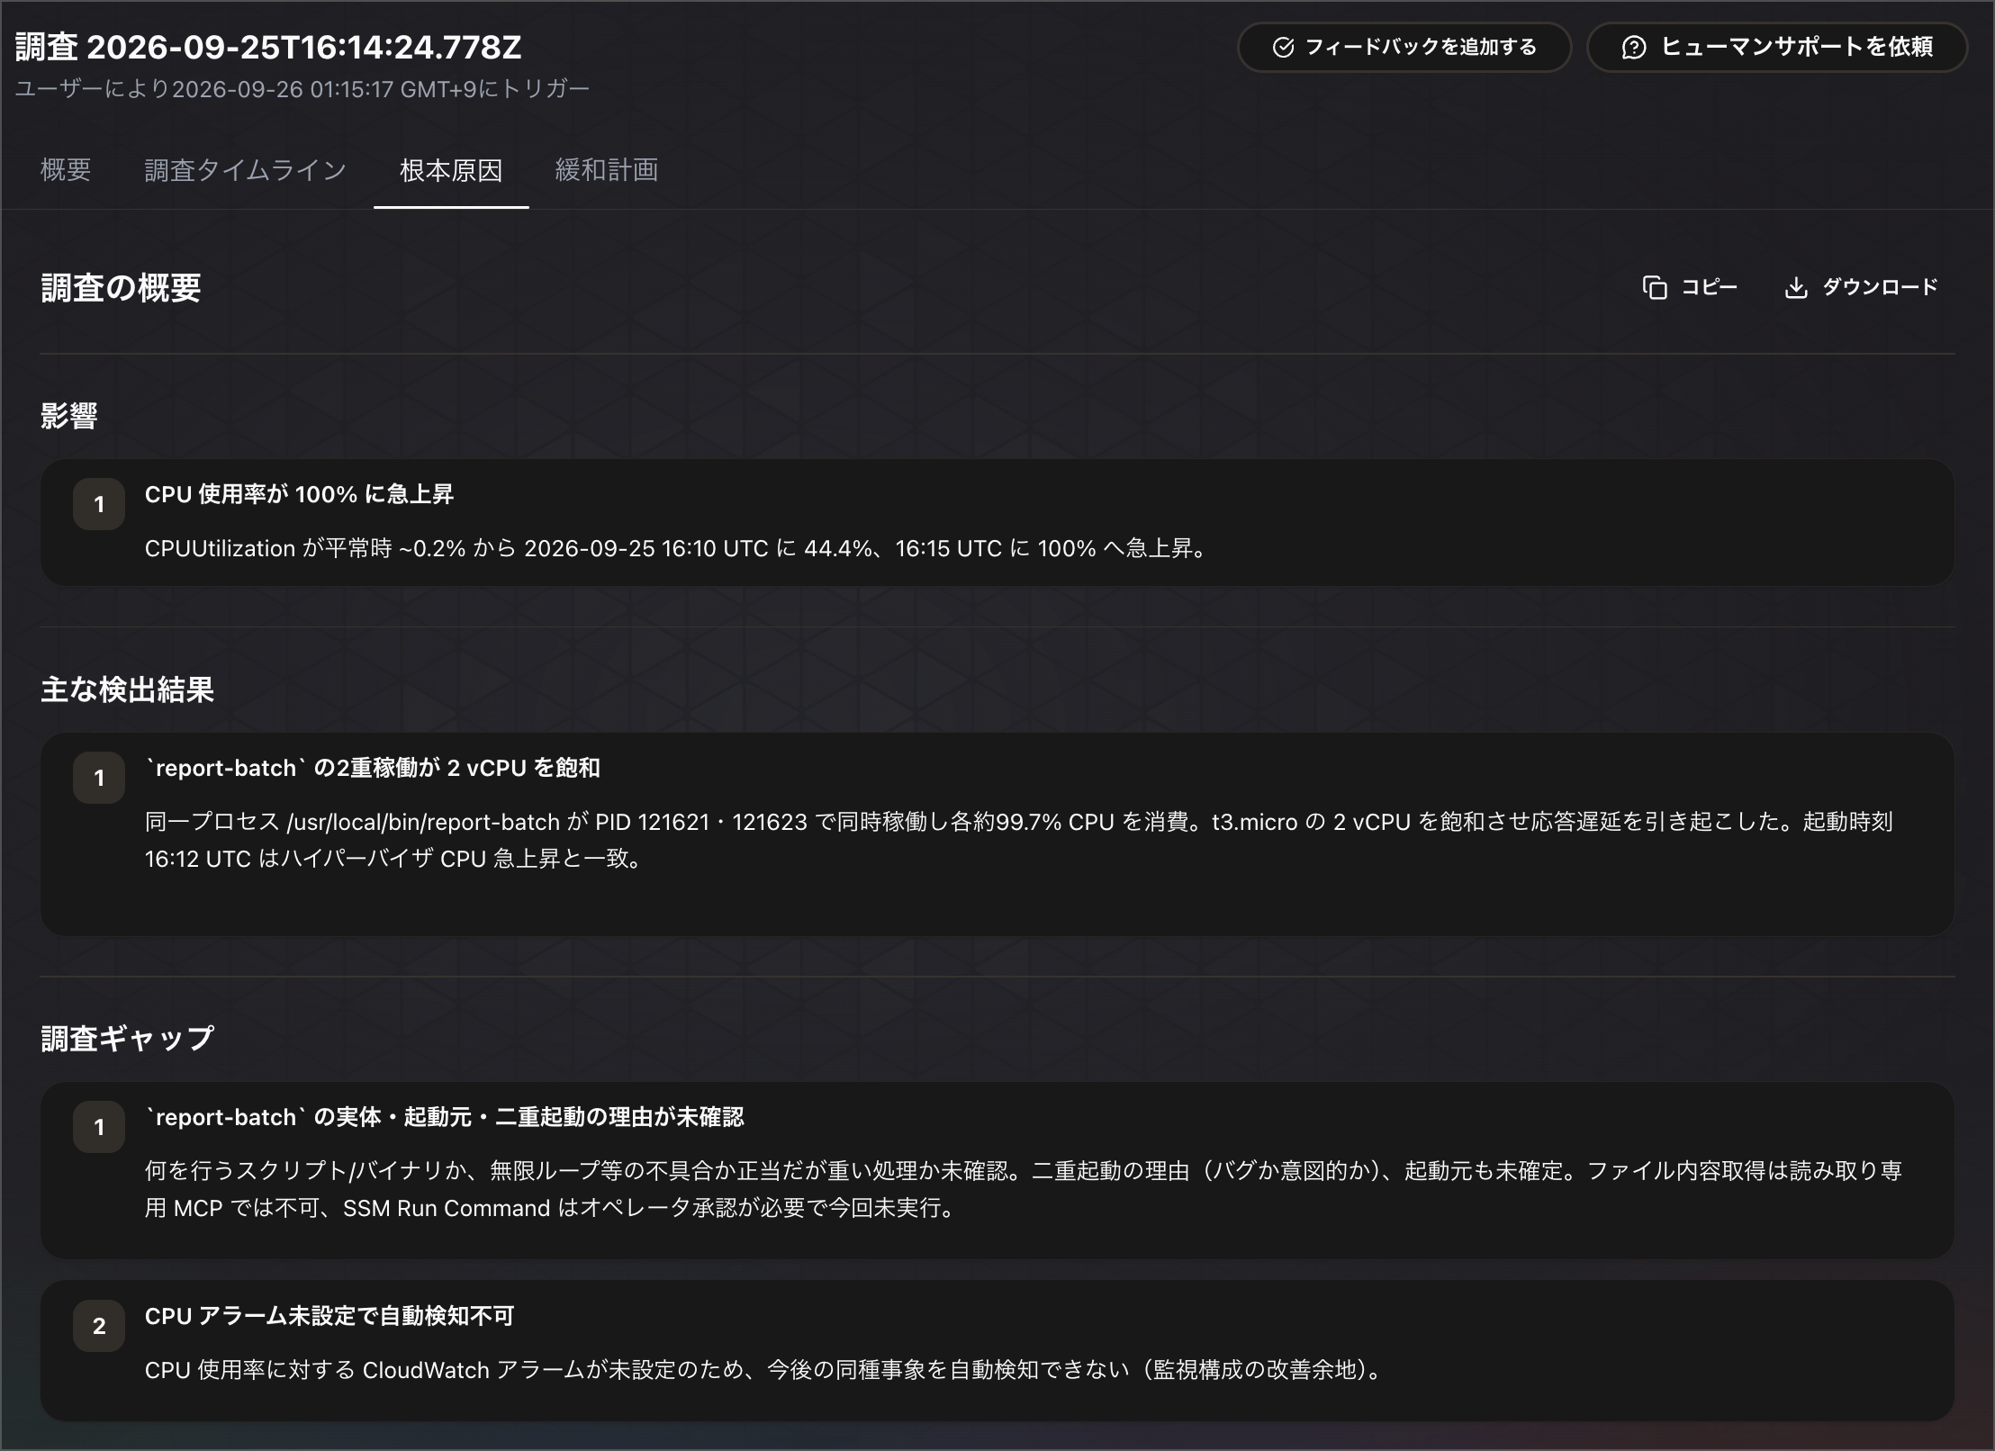Click フィードバックを追加する button
The width and height of the screenshot is (1995, 1451).
tap(1404, 48)
